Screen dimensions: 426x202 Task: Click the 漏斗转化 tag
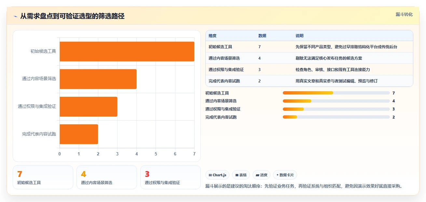click(x=404, y=14)
